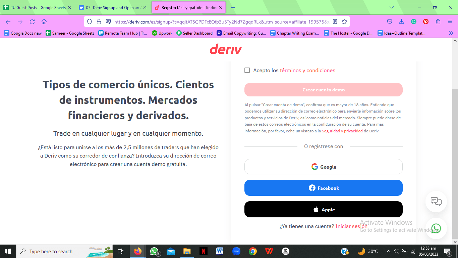This screenshot has width=458, height=258.
Task: Bookmark this page with the star icon
Action: pos(344,21)
